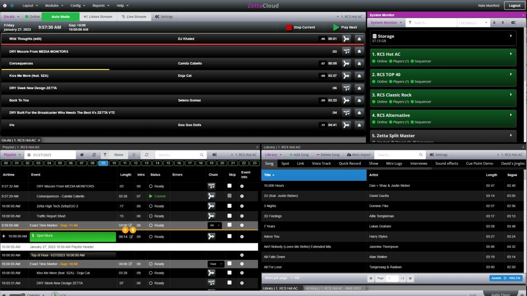Toggle Auto Mode in On-Air toolbar
The height and width of the screenshot is (296, 527).
point(61,17)
